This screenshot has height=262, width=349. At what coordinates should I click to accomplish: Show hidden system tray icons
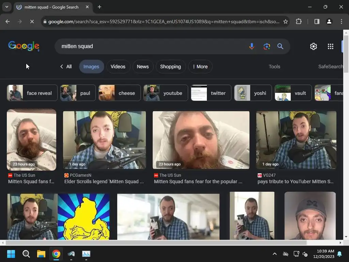point(275,254)
